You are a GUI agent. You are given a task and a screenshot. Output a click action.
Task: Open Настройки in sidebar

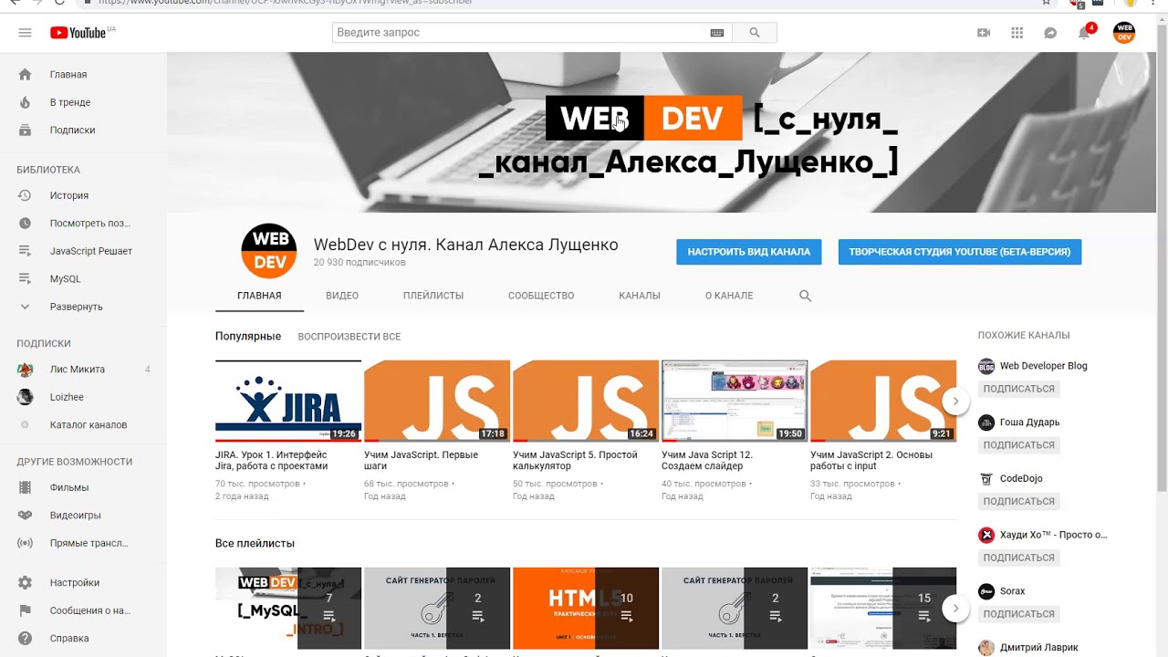83,582
